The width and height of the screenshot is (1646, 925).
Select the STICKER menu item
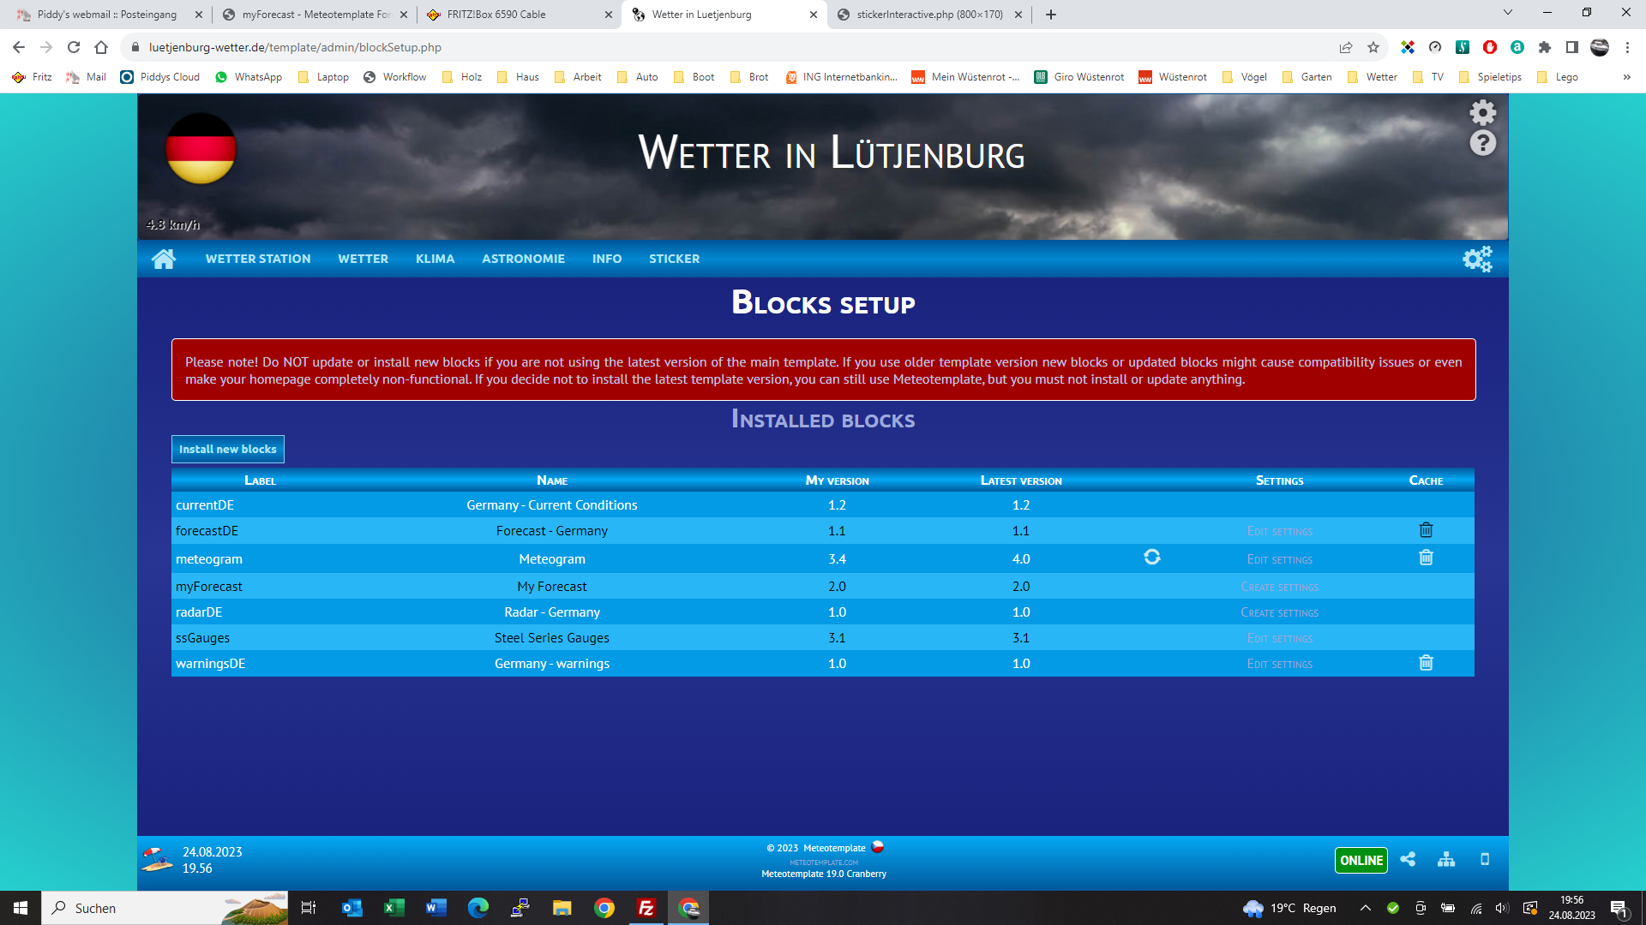point(674,258)
